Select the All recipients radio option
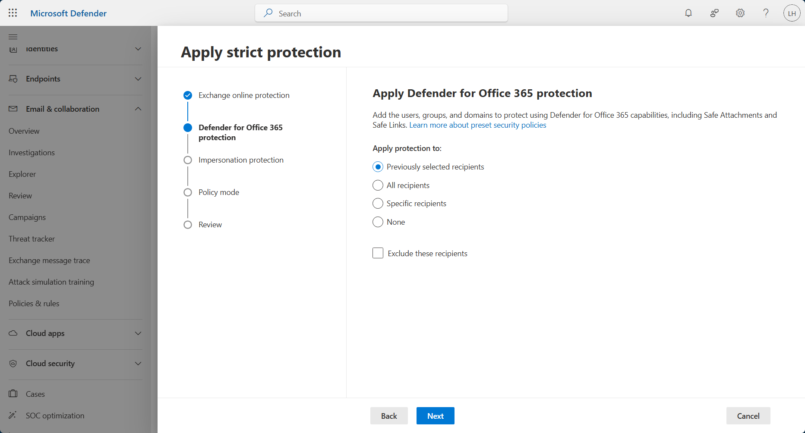This screenshot has width=805, height=433. (378, 185)
